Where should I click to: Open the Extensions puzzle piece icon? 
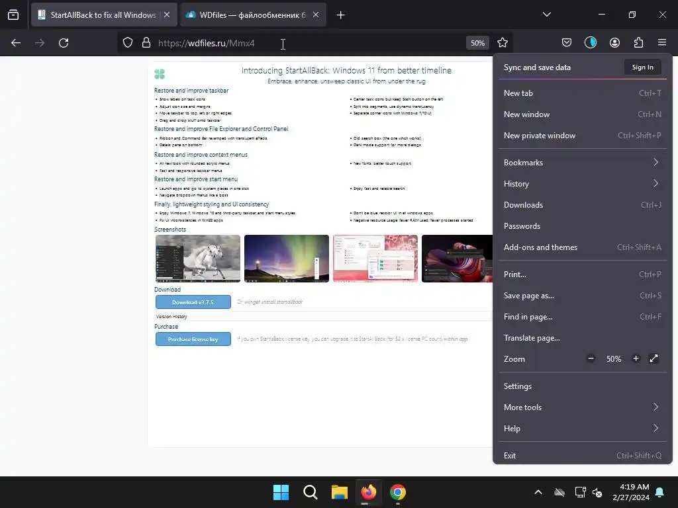point(638,42)
